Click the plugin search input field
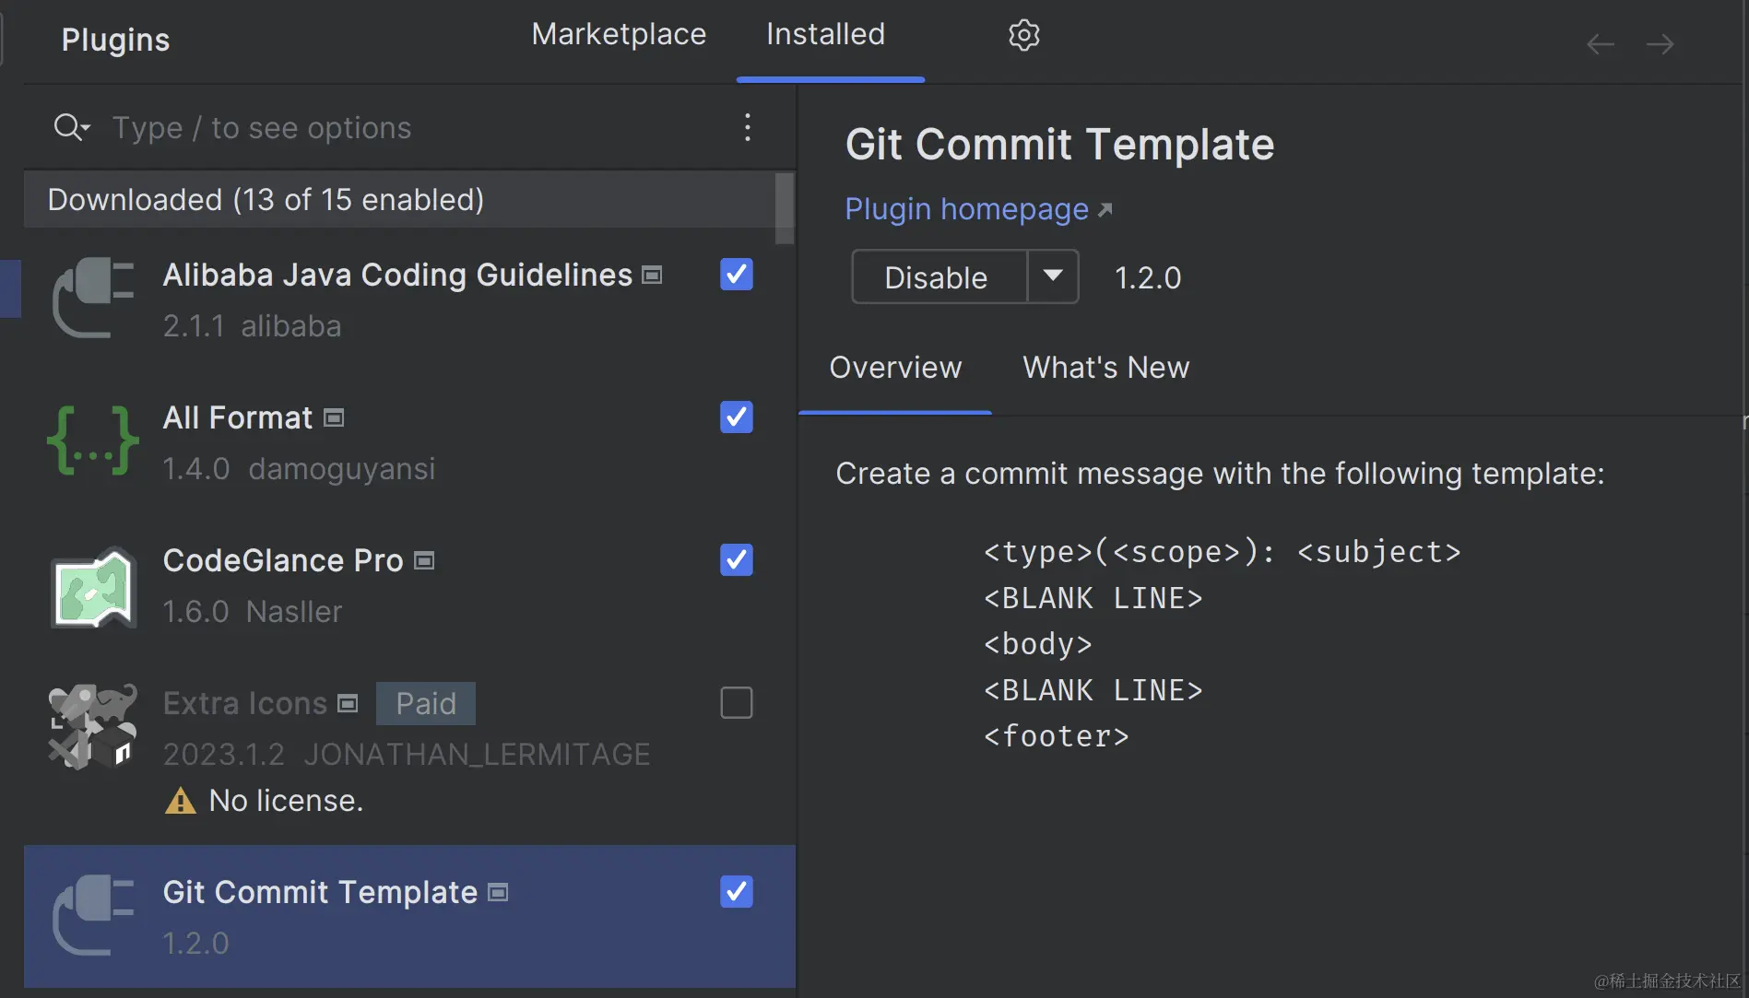Image resolution: width=1749 pixels, height=998 pixels. pyautogui.click(x=406, y=128)
